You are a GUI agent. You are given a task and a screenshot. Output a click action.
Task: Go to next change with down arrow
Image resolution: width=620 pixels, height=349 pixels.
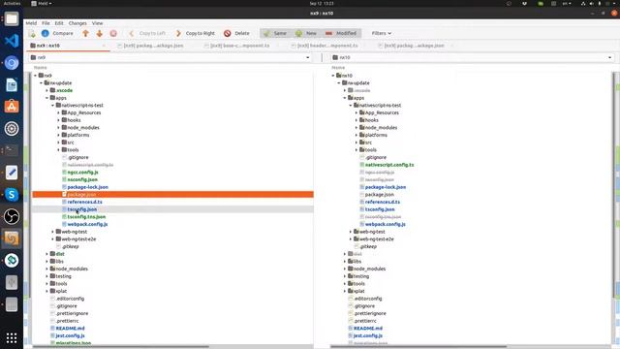click(99, 34)
